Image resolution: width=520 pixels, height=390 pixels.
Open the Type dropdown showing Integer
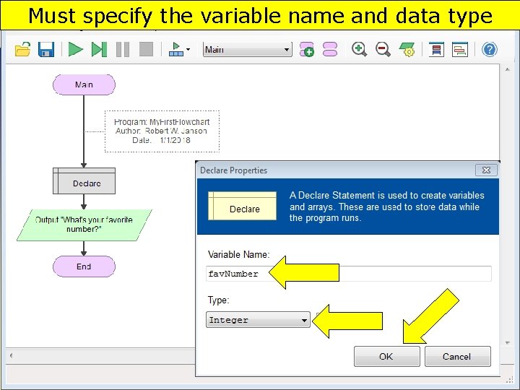[258, 320]
